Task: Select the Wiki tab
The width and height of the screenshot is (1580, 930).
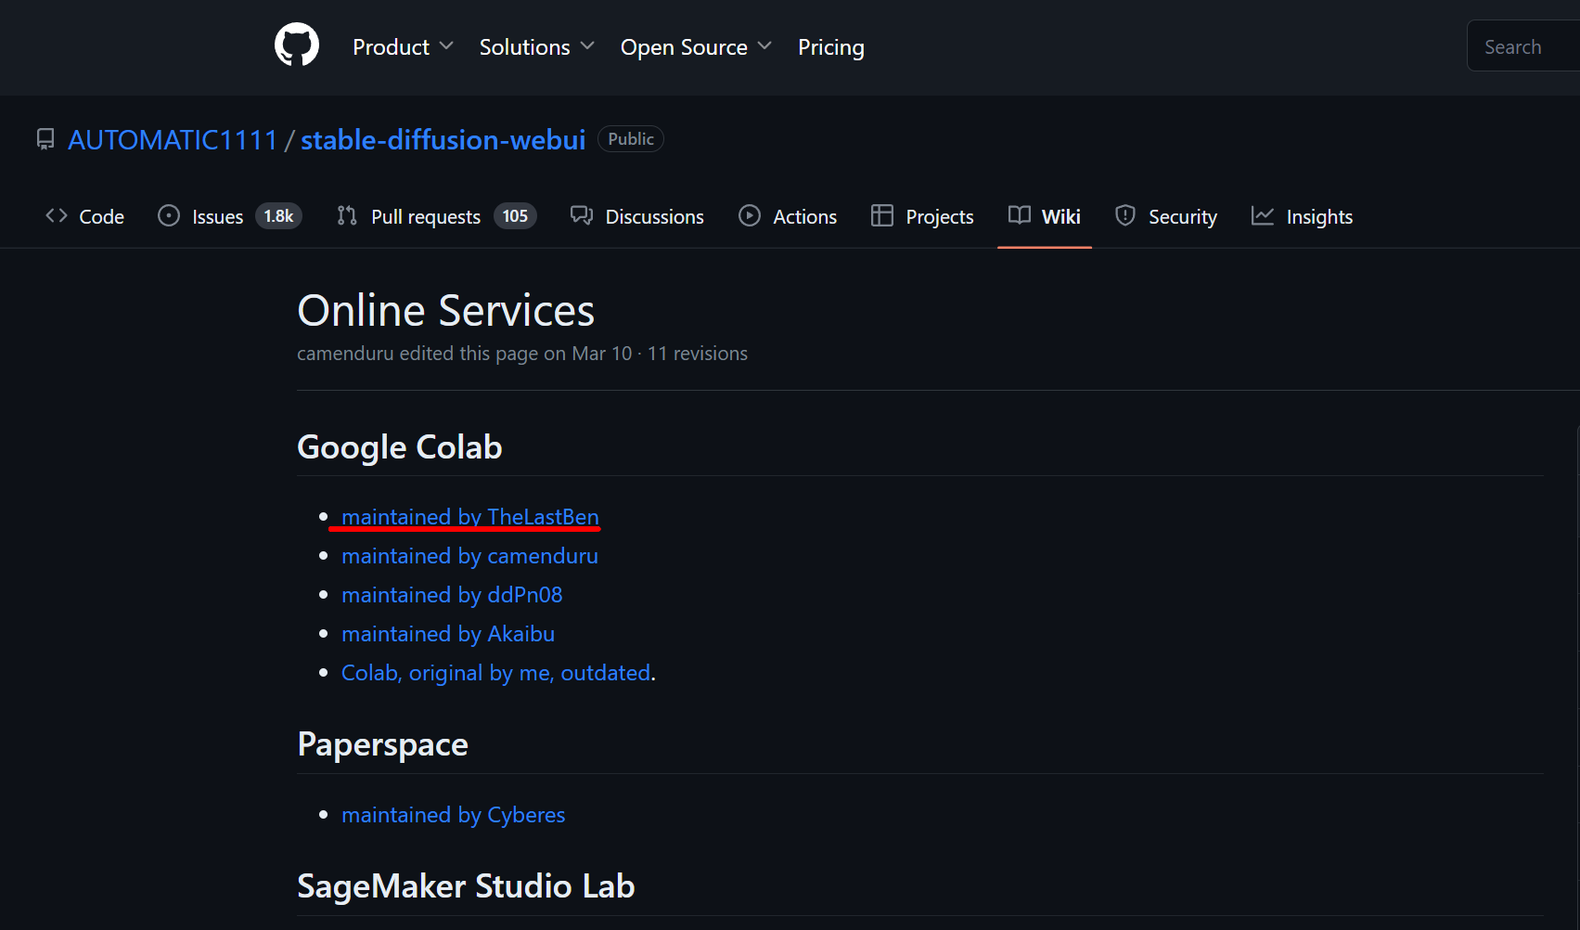Action: 1045,216
